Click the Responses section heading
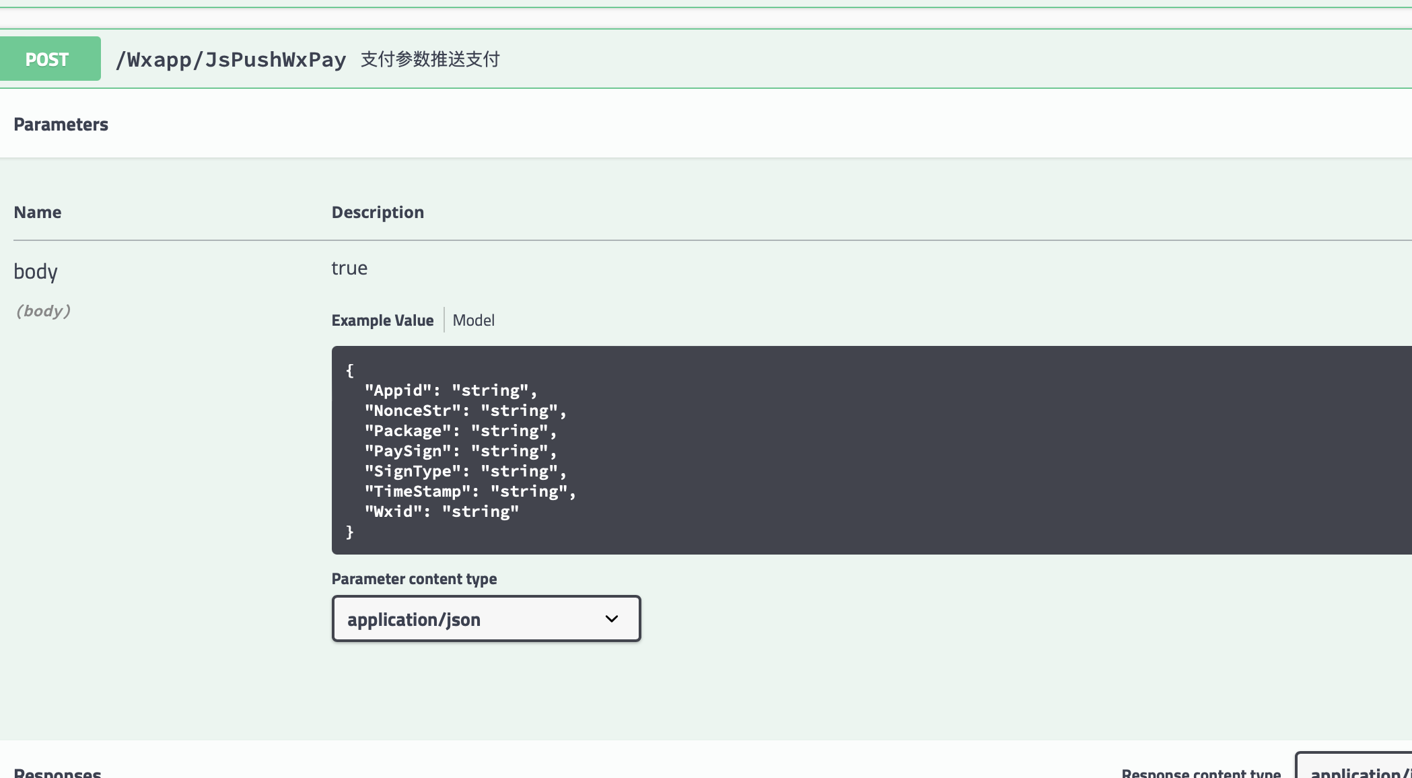 (x=57, y=773)
